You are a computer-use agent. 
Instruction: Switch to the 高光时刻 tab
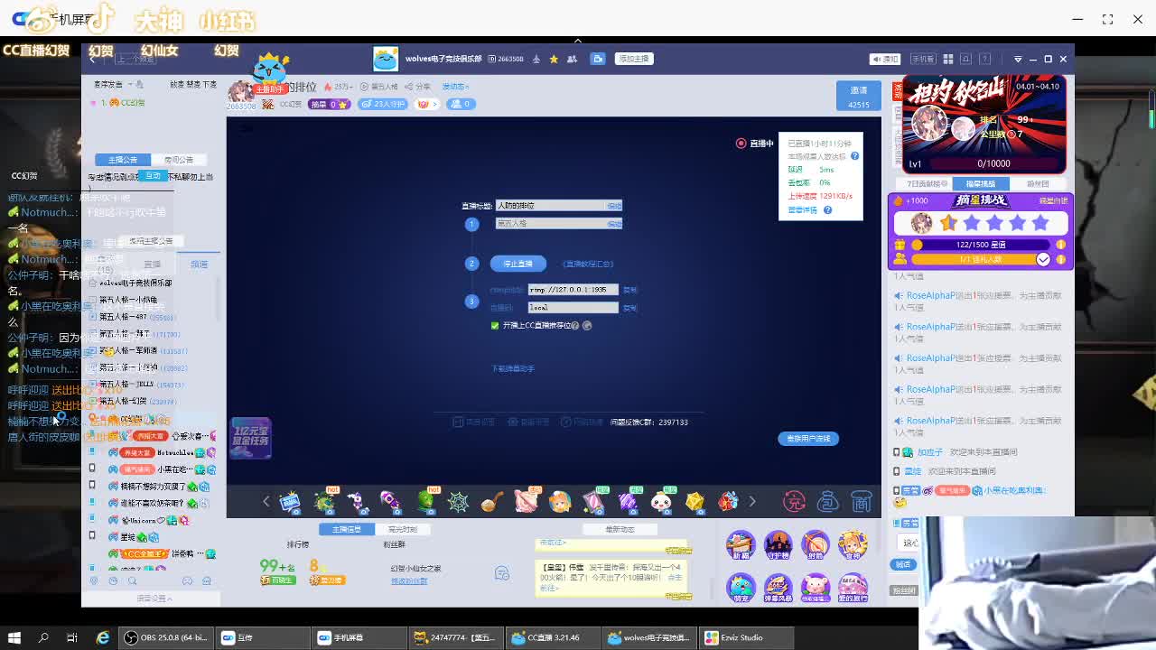coord(403,529)
